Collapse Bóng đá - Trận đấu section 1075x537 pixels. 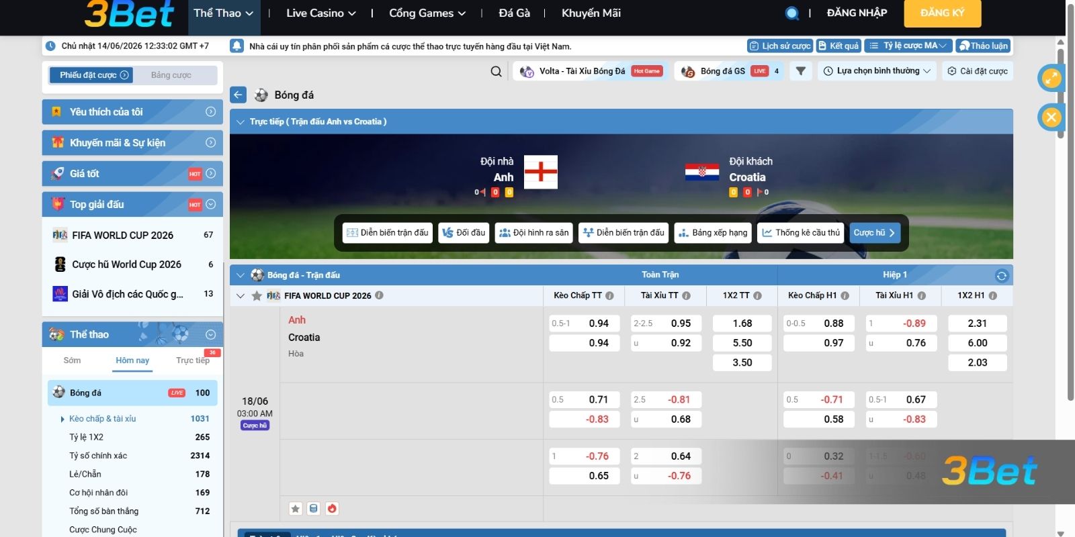pos(241,275)
